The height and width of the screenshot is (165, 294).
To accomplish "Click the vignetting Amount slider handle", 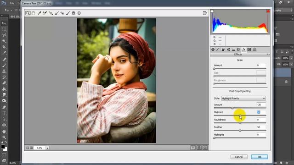I will click(x=232, y=108).
